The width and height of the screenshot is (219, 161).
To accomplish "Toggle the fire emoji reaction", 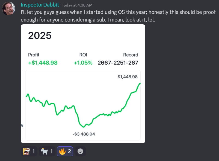I will click(65, 151).
